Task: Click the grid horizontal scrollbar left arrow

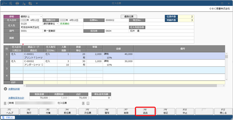Action: 24,86
